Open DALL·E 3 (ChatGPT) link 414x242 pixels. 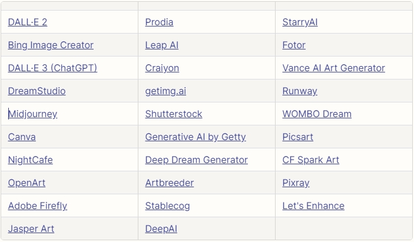[x=52, y=68]
